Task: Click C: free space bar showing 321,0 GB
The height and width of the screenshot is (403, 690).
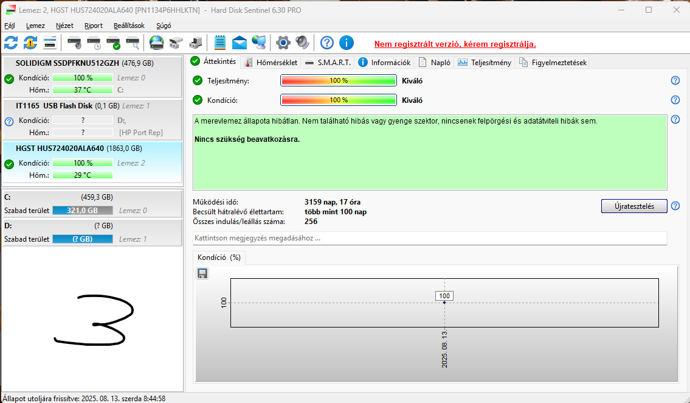Action: [x=83, y=211]
